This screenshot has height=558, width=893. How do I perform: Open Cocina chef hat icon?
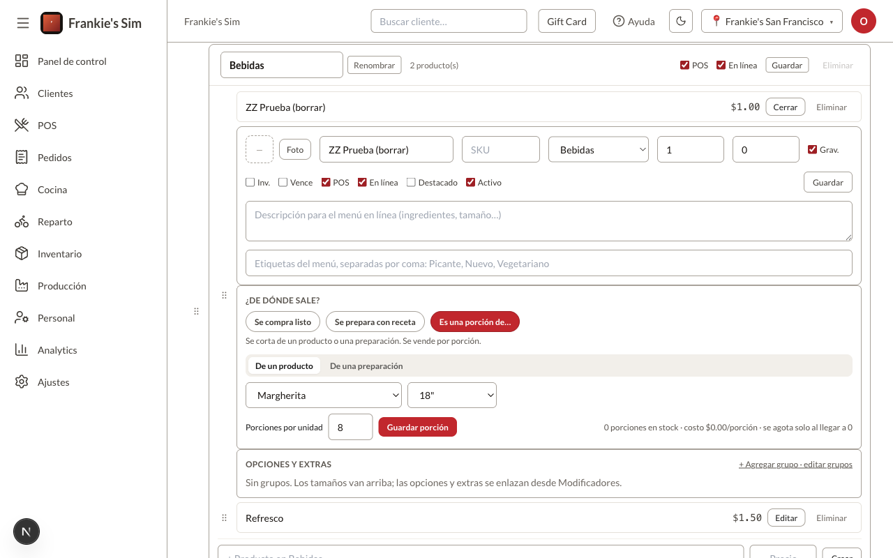(x=22, y=190)
